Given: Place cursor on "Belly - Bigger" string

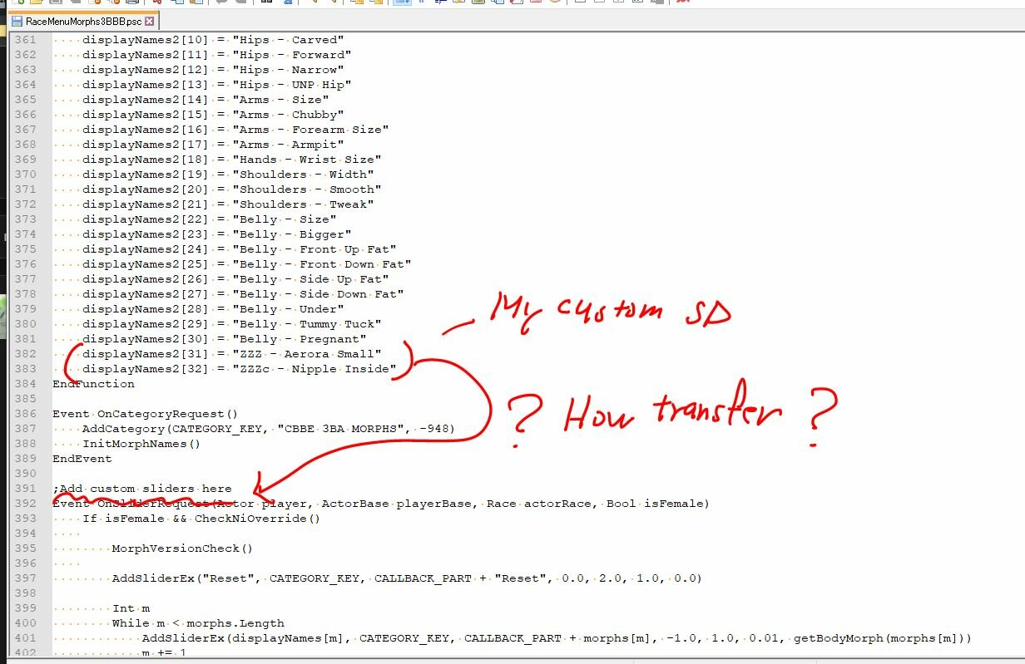Looking at the screenshot, I should (291, 234).
